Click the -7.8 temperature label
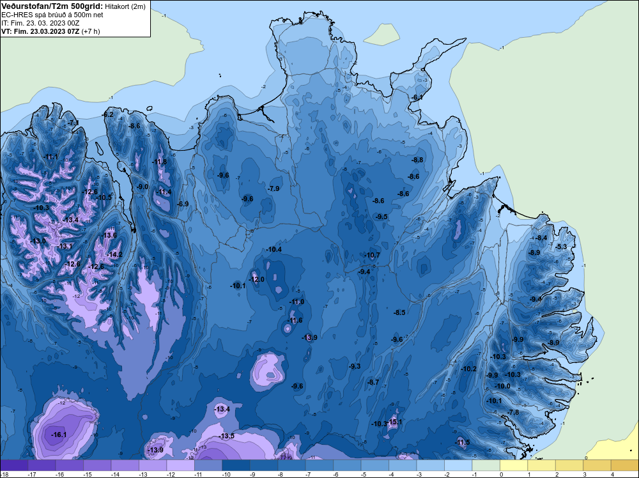Image resolution: width=639 pixels, height=478 pixels. 513,412
